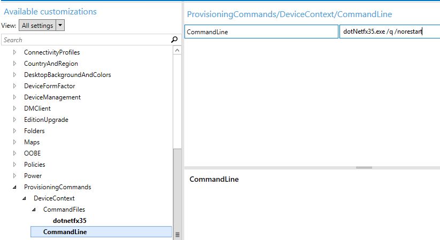Viewport: 440px width, 240px height.
Task: Click the scroll up arrow in tree
Action: coord(177,51)
